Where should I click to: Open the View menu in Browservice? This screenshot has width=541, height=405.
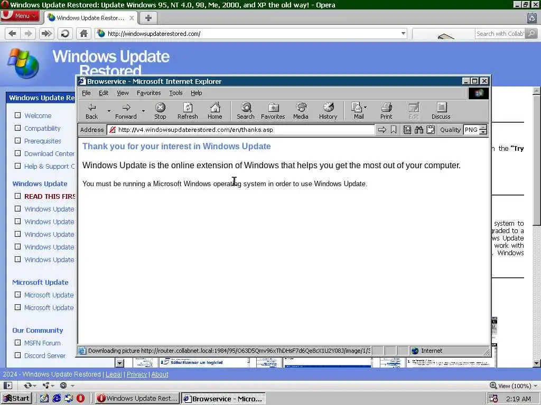coord(123,93)
